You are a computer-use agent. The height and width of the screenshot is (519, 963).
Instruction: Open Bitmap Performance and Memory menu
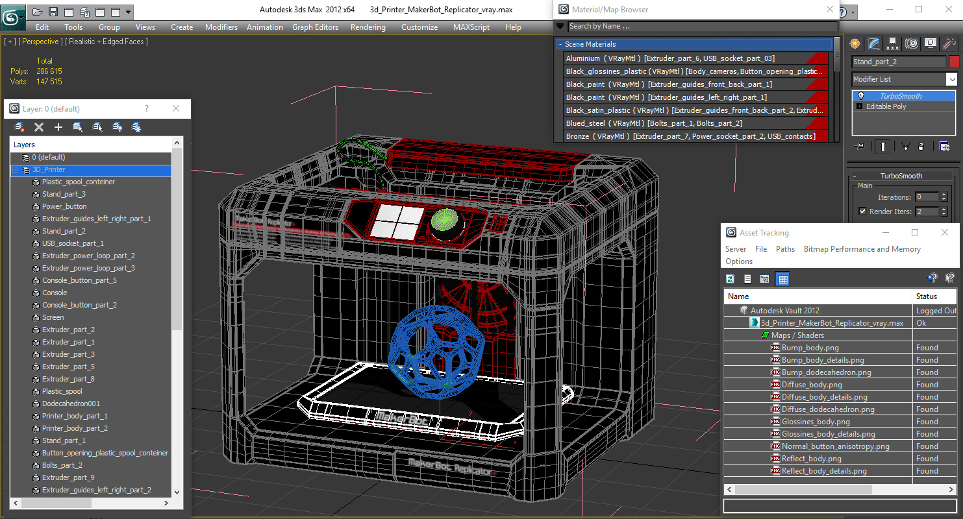pyautogui.click(x=862, y=249)
